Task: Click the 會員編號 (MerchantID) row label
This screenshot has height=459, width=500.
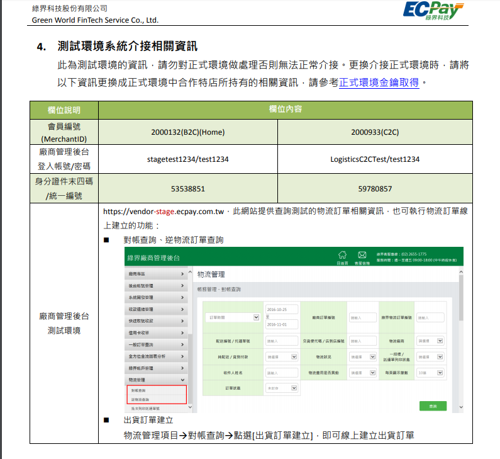Action: tap(64, 132)
